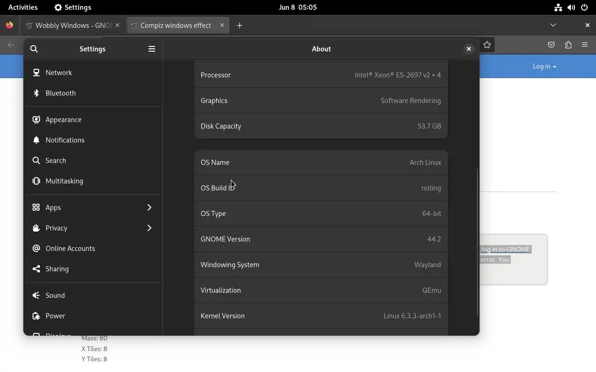Click the Notifications bell icon

[x=36, y=140]
